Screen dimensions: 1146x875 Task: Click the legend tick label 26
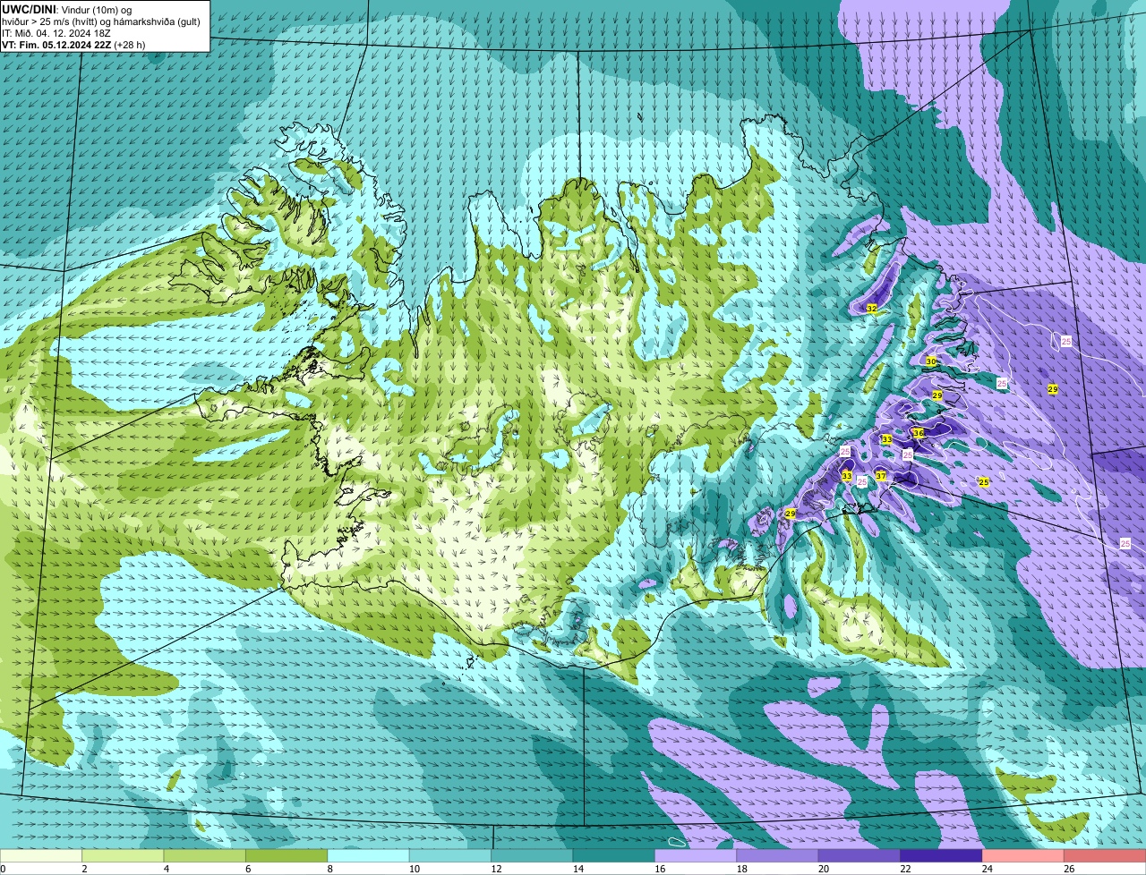[x=1069, y=869]
